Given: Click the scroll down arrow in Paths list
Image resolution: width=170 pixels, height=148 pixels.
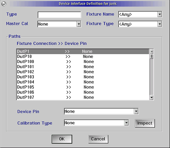Looking at the screenshot, I should 152,97.
